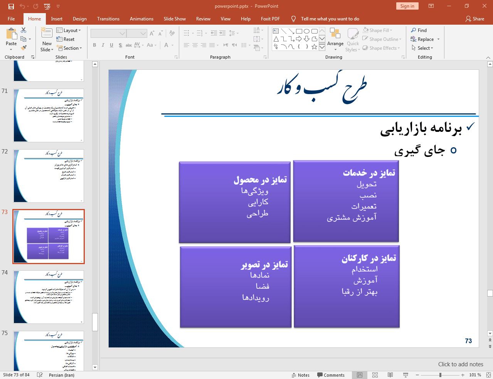Fit slide to the current window
This screenshot has width=493, height=379.
[x=488, y=375]
